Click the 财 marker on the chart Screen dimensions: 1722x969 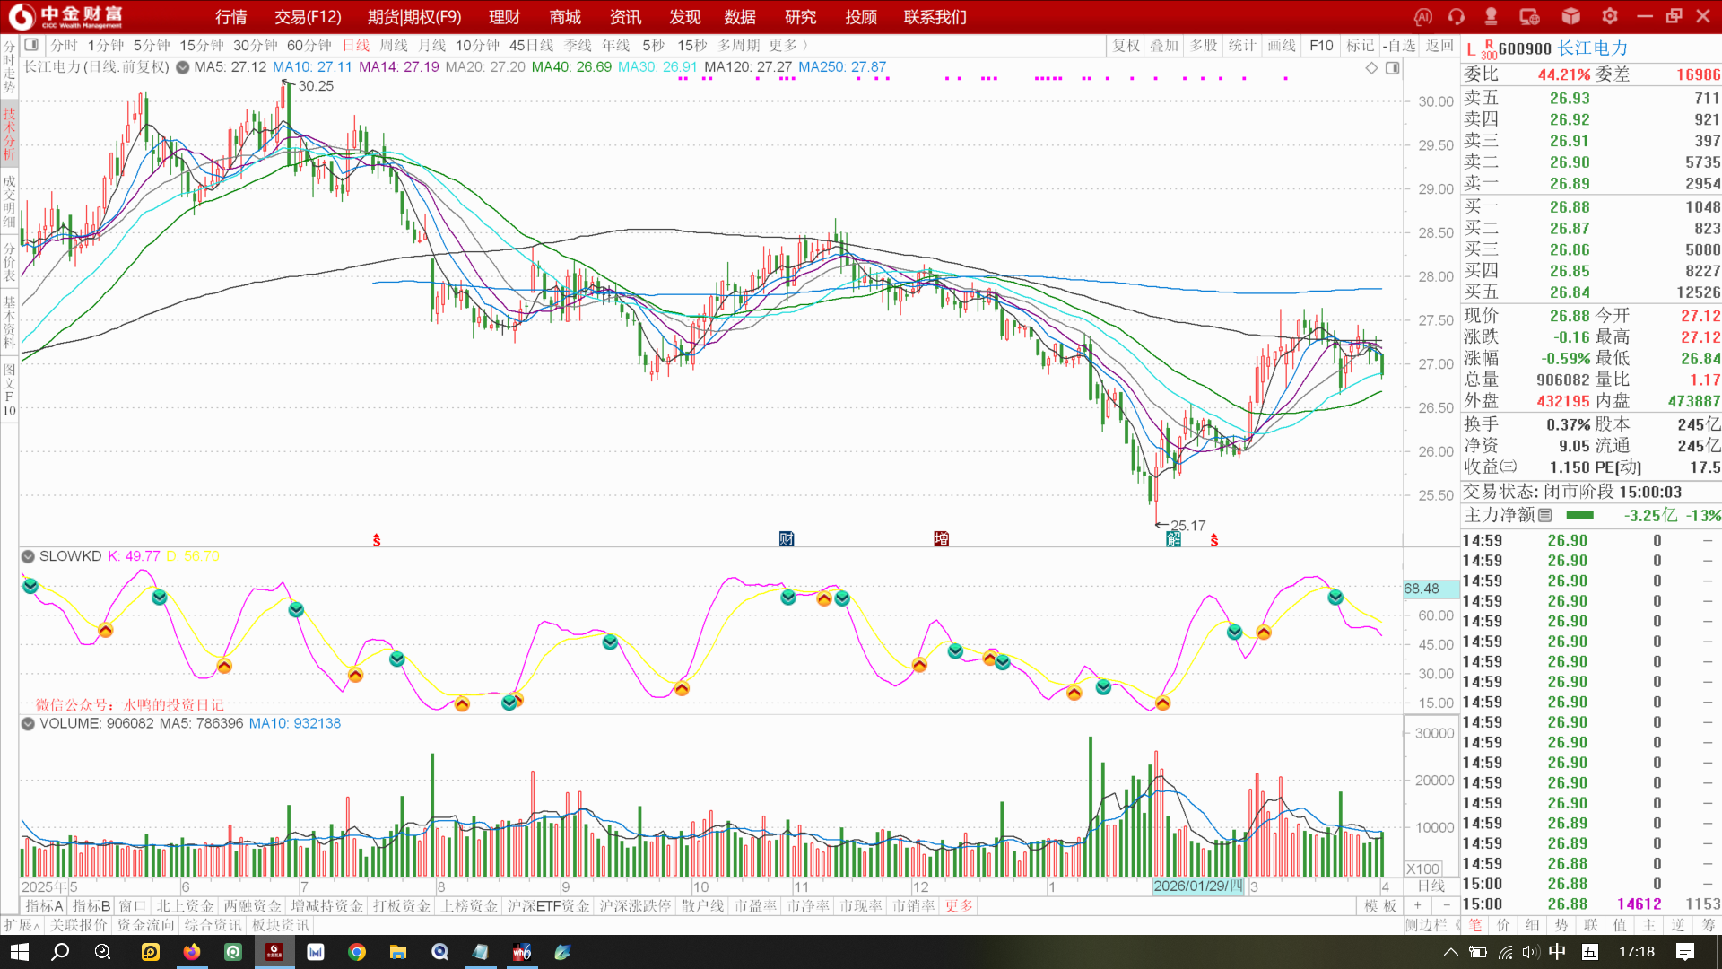[787, 538]
